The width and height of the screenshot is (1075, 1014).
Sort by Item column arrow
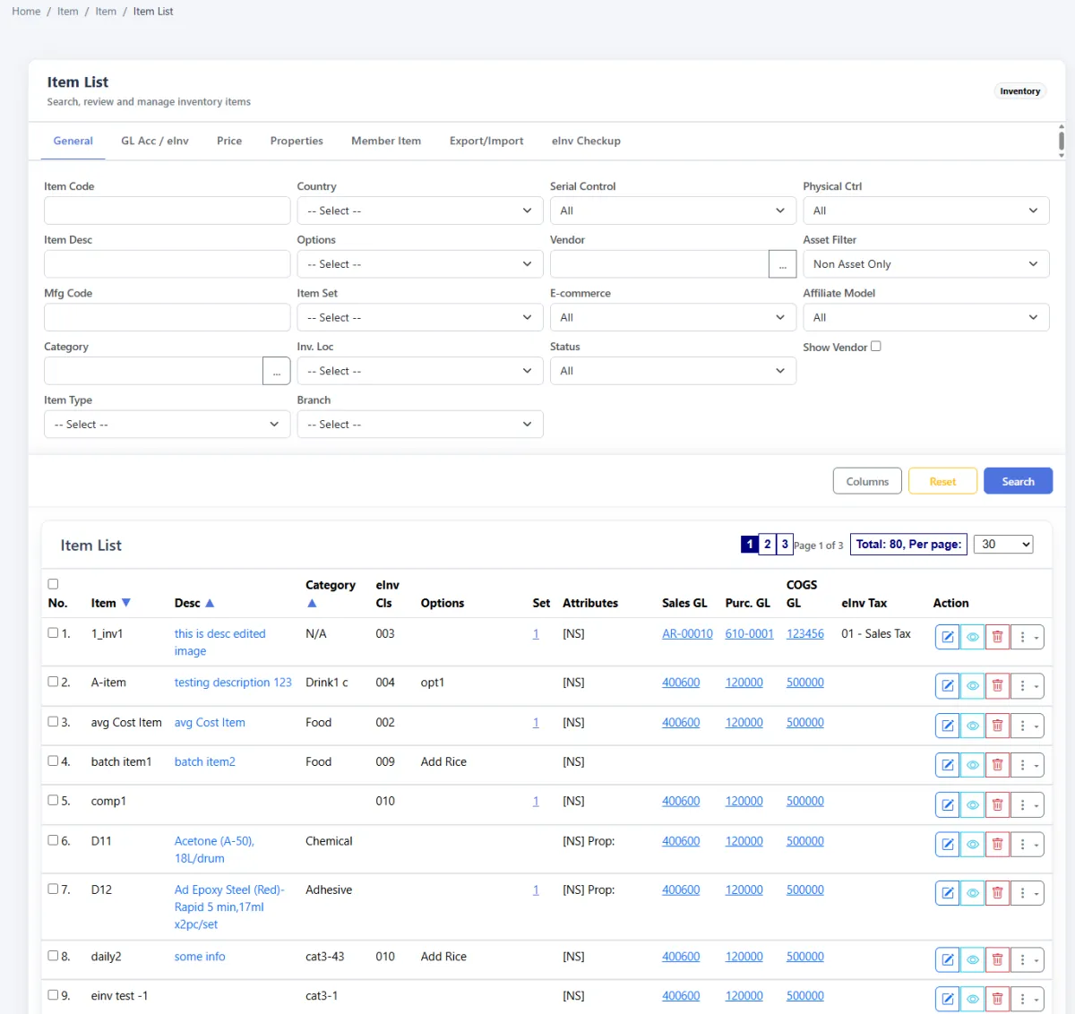[126, 603]
